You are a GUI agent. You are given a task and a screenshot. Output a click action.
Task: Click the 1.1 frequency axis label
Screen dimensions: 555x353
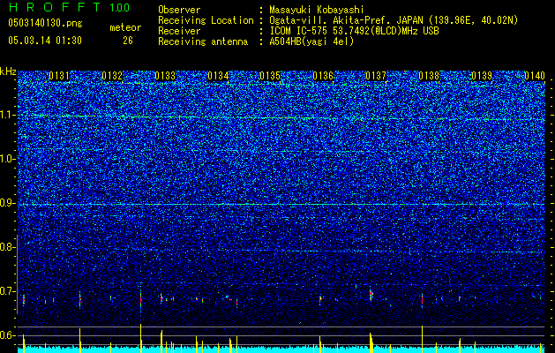pos(8,115)
